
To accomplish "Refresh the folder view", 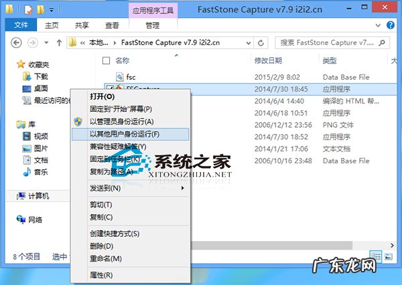I will point(261,43).
